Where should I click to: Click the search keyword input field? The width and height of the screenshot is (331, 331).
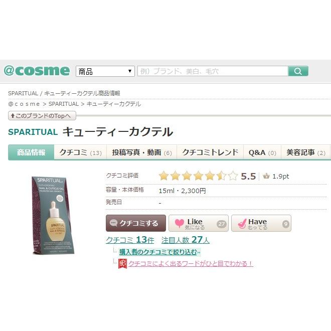tap(213, 71)
